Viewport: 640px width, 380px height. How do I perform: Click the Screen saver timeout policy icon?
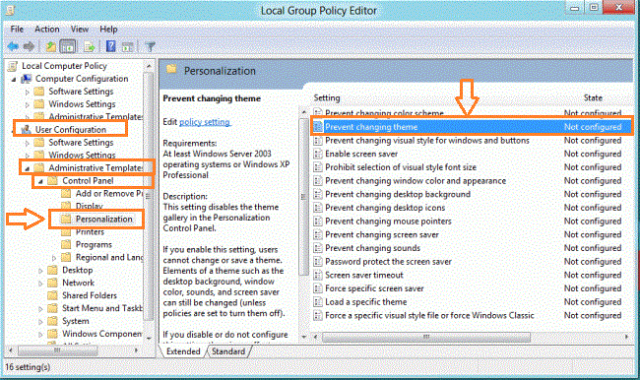[x=318, y=275]
